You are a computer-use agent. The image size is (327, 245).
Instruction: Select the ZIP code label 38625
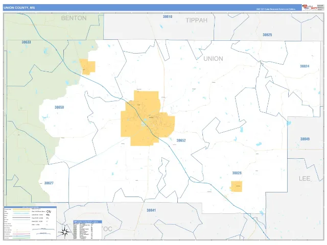click(x=267, y=35)
